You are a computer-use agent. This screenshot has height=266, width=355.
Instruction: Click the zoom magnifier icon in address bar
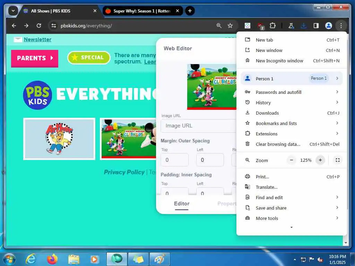[x=219, y=26]
